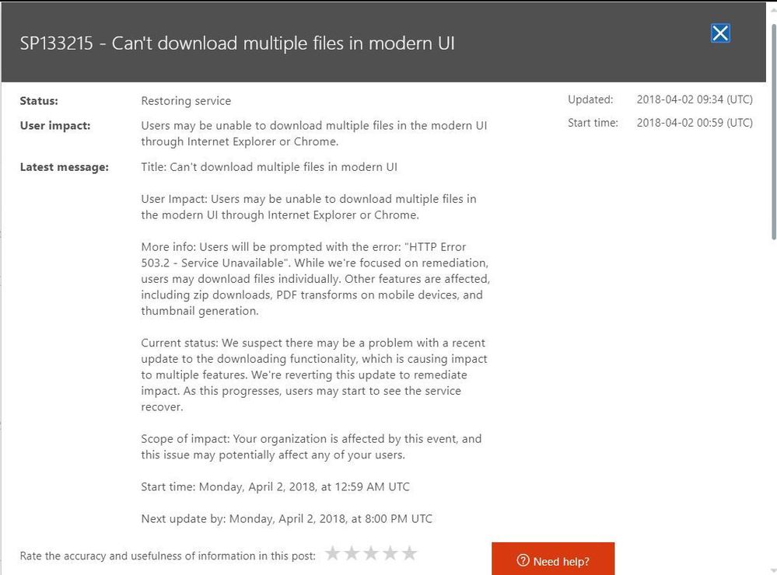
Task: Select the Restoring service status text
Action: pos(186,100)
